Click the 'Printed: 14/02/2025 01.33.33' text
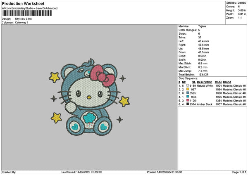This screenshot has width=248, height=175. pyautogui.click(x=165, y=172)
